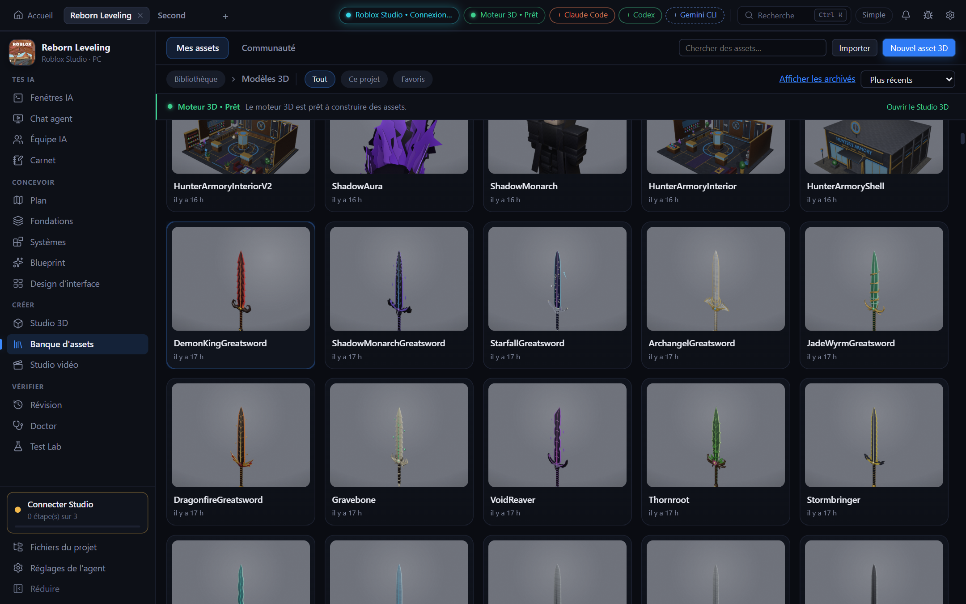The height and width of the screenshot is (604, 966).
Task: Click the Roblox Studio connexion status
Action: [399, 15]
